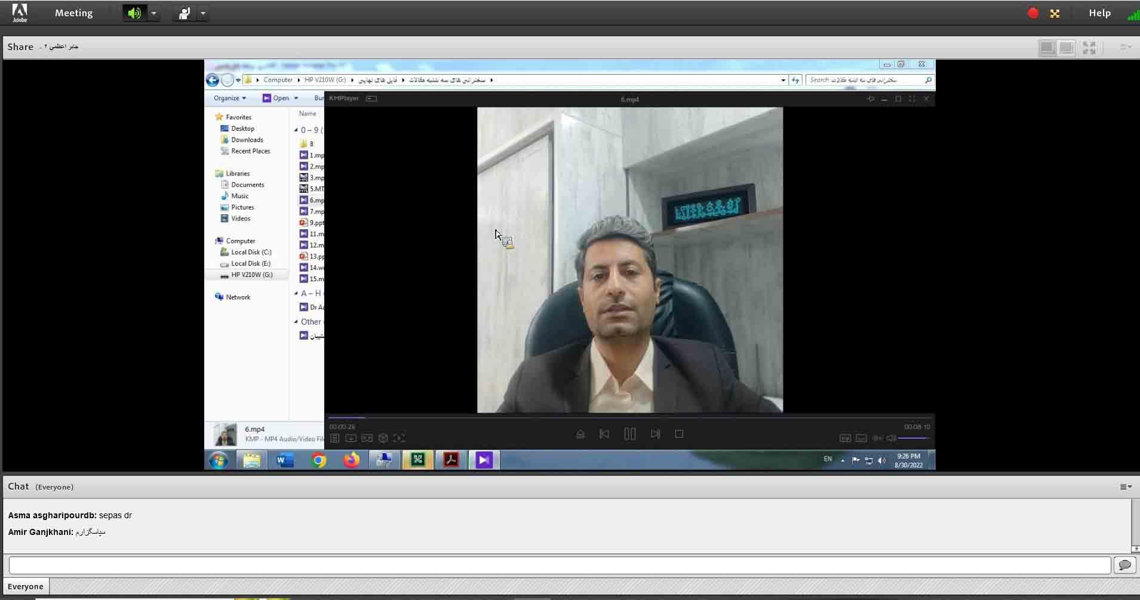Click the raise hand status icon
This screenshot has width=1140, height=600.
[x=185, y=13]
